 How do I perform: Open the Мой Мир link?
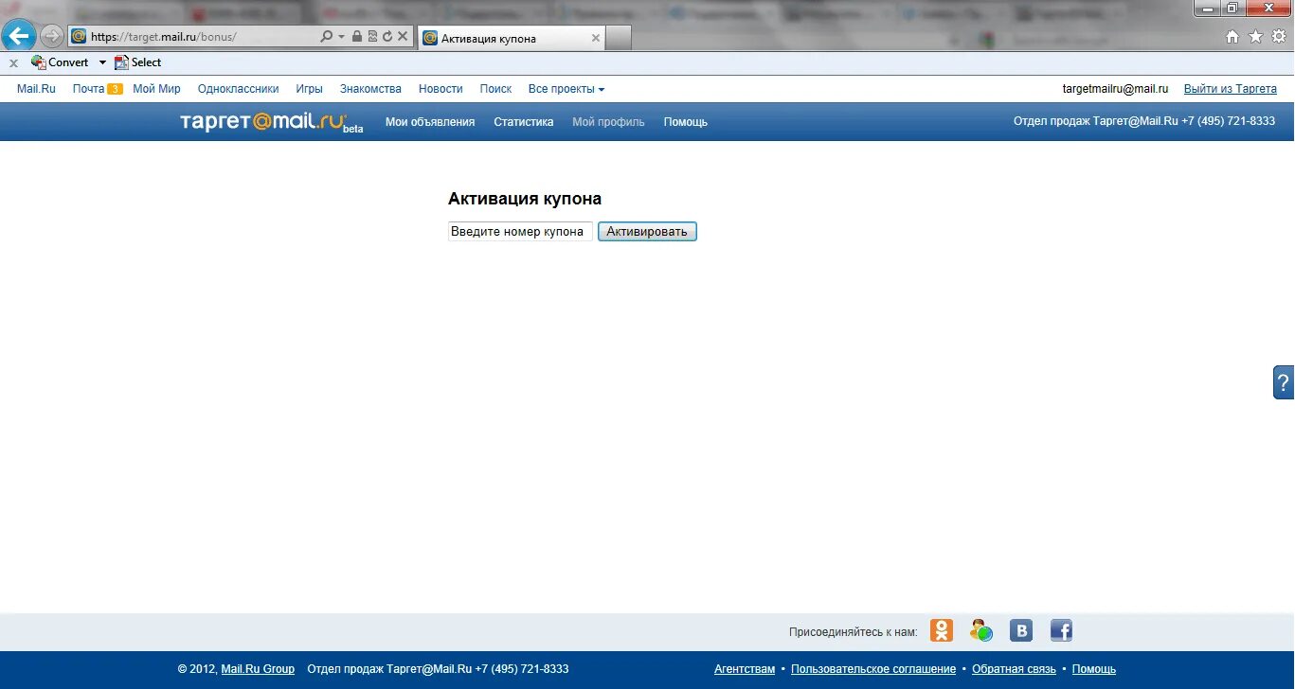point(156,89)
